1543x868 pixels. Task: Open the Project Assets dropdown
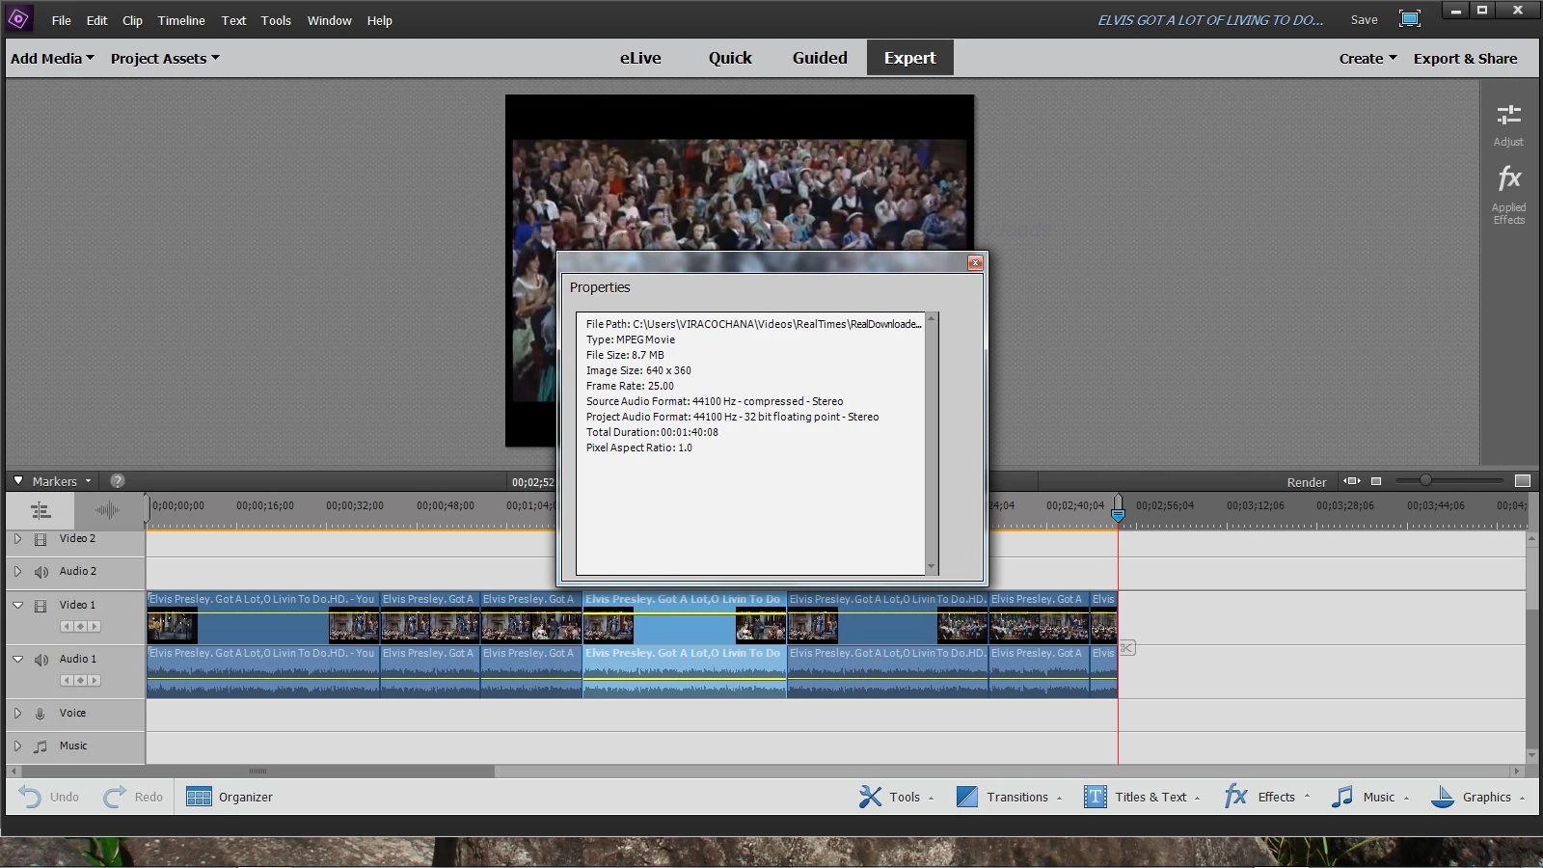(165, 58)
